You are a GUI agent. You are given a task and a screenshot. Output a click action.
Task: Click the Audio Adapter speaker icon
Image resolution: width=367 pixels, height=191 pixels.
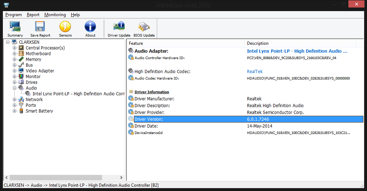coord(131,51)
